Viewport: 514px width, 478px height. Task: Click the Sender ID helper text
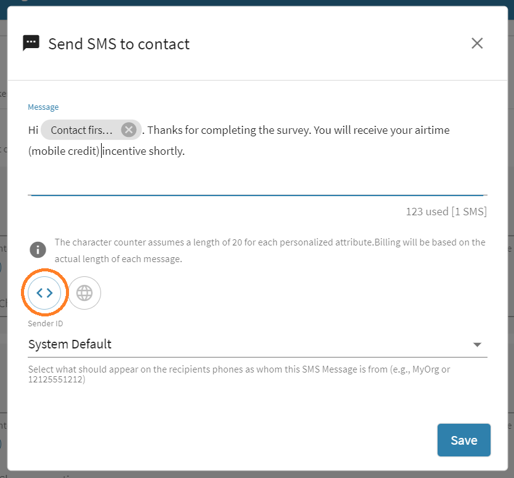(247, 373)
